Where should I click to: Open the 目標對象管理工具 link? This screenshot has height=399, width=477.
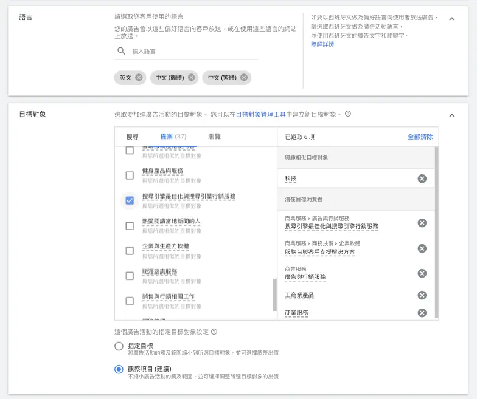[x=260, y=114]
